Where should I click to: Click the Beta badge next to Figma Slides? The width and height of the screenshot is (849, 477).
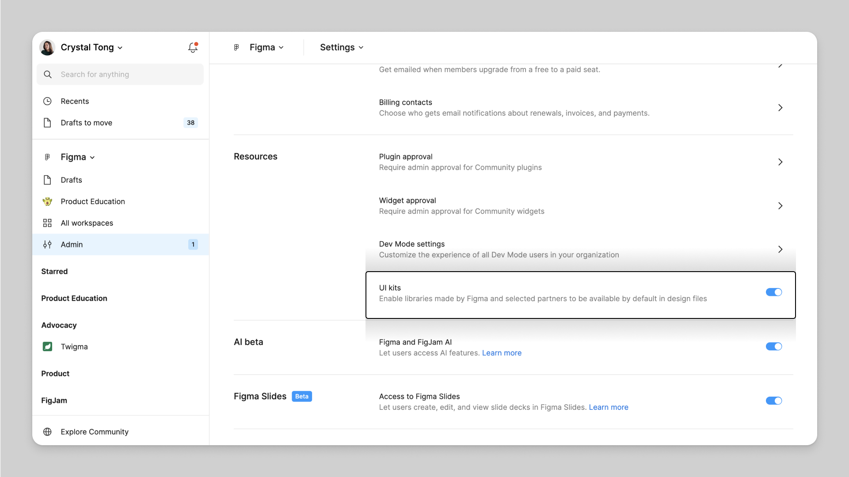(302, 396)
